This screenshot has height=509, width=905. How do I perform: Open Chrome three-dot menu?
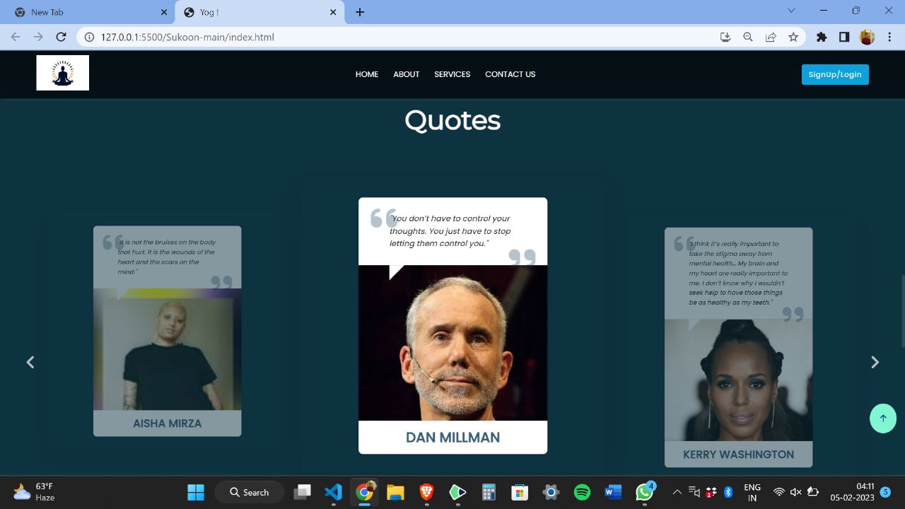[889, 37]
